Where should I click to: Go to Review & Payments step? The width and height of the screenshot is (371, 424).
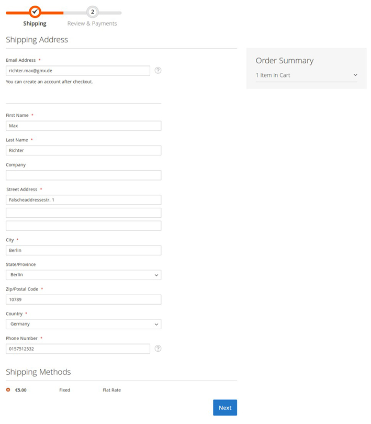[x=92, y=24]
